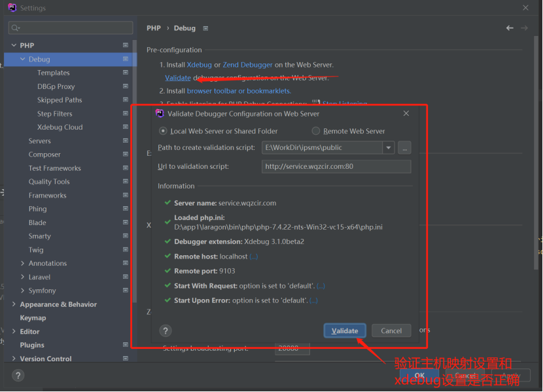Go back using the left arrow
The image size is (543, 392).
(x=510, y=28)
